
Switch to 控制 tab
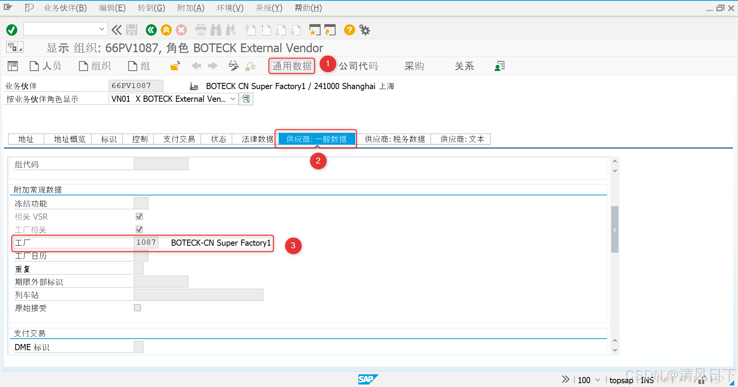[x=140, y=139]
